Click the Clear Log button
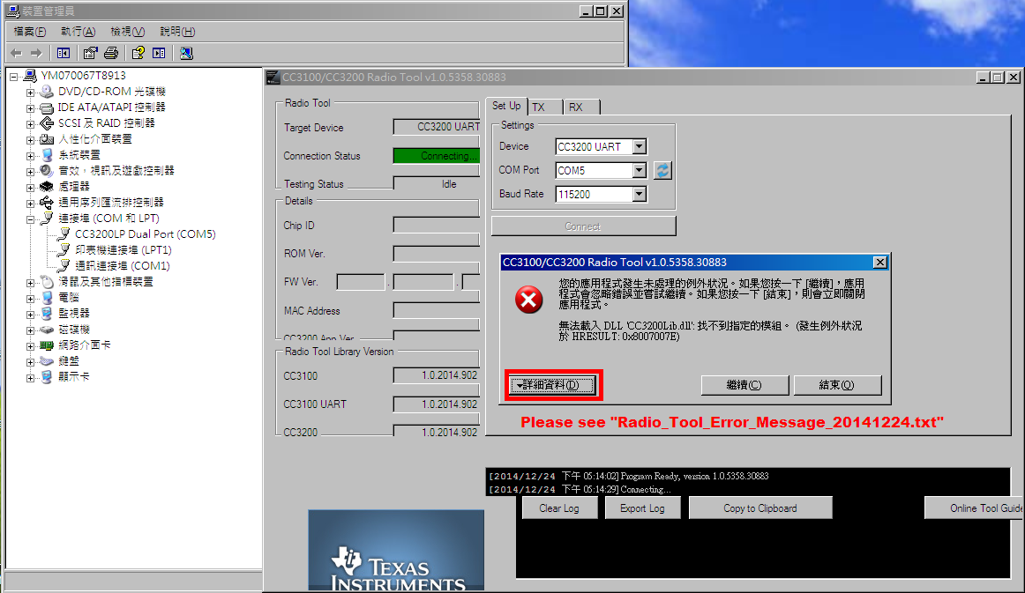 tap(559, 508)
